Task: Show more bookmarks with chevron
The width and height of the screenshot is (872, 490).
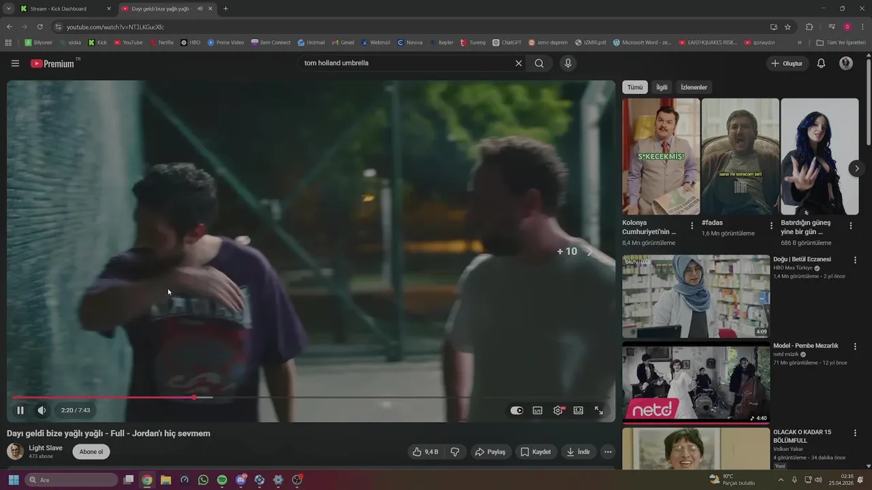Action: [799, 42]
